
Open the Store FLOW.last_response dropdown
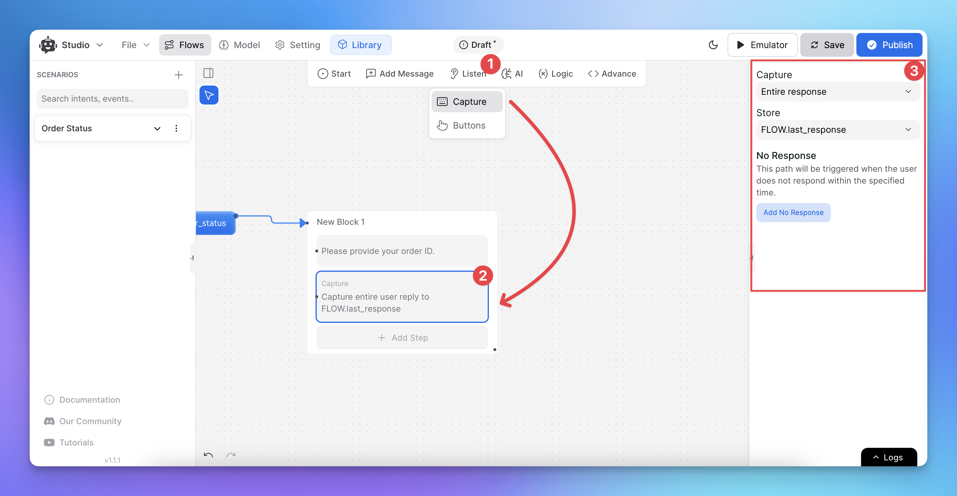coord(838,129)
